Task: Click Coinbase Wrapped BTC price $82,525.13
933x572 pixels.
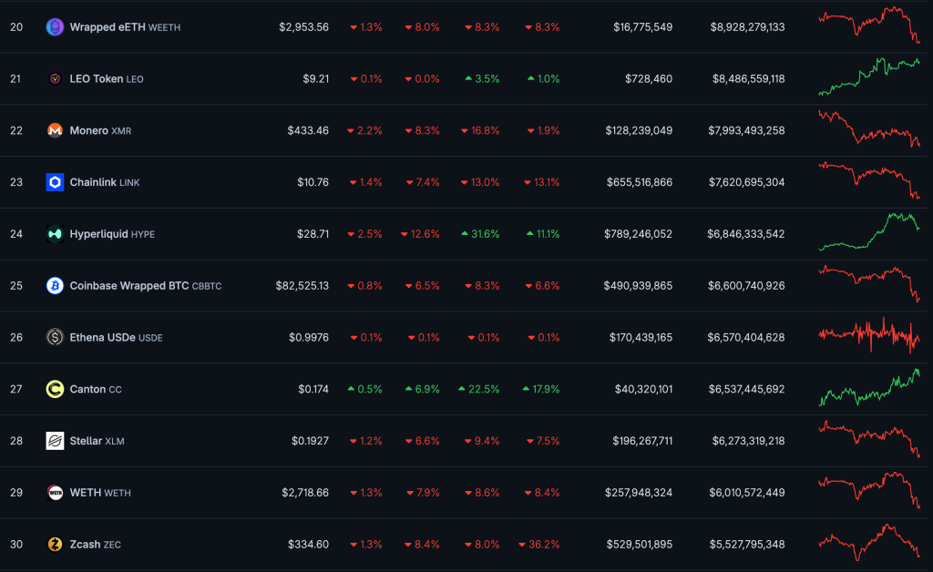Action: [x=302, y=286]
